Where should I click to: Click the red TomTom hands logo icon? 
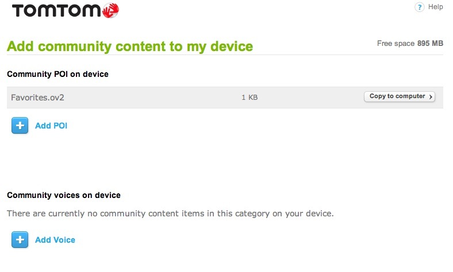110,10
